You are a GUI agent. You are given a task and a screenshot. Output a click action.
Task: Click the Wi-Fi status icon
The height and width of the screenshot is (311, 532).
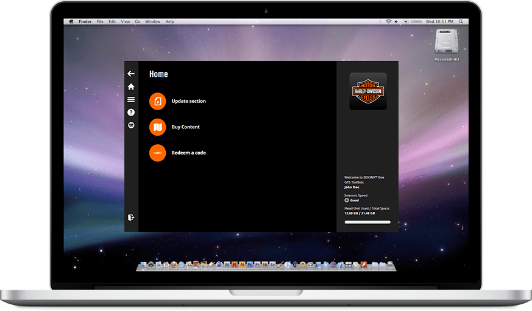[x=388, y=21]
